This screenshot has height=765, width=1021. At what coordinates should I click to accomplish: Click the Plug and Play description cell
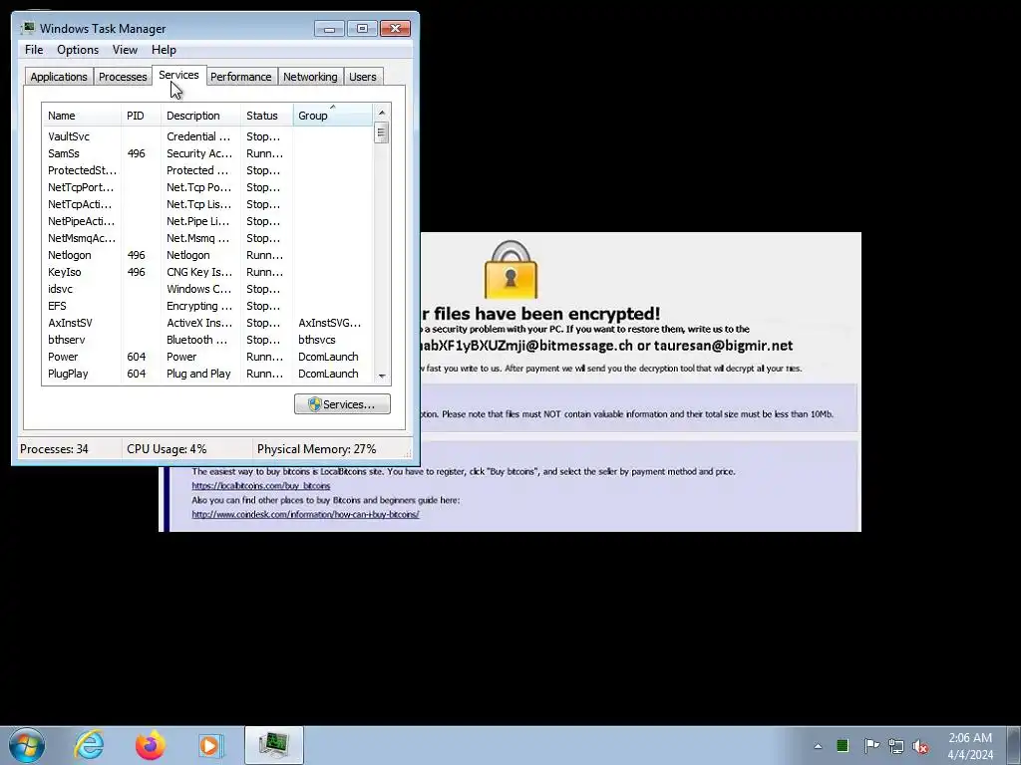(x=198, y=374)
